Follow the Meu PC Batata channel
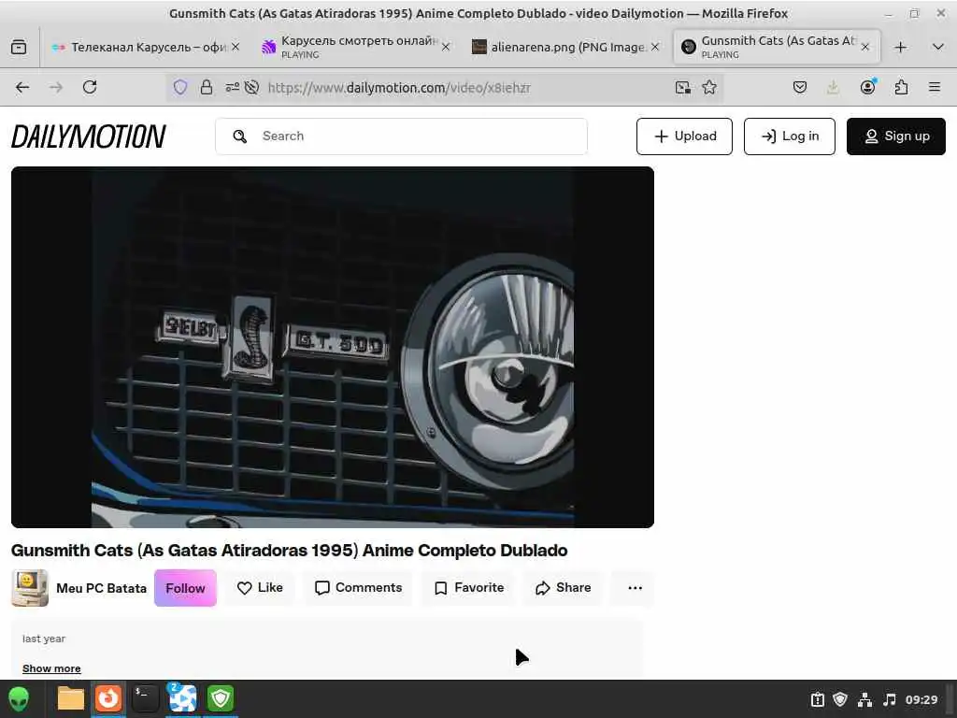This screenshot has height=718, width=957. (186, 588)
